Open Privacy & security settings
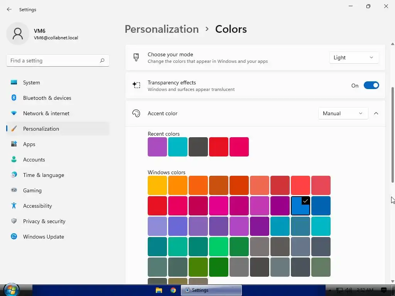 tap(58, 221)
